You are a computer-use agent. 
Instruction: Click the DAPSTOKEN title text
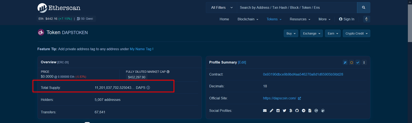75,33
